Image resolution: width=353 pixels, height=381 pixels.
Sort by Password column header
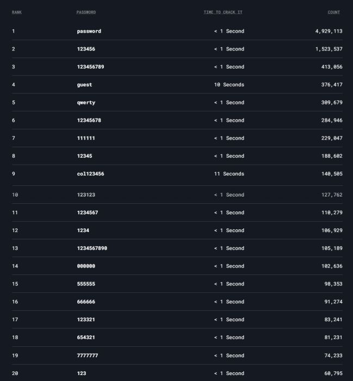point(86,12)
